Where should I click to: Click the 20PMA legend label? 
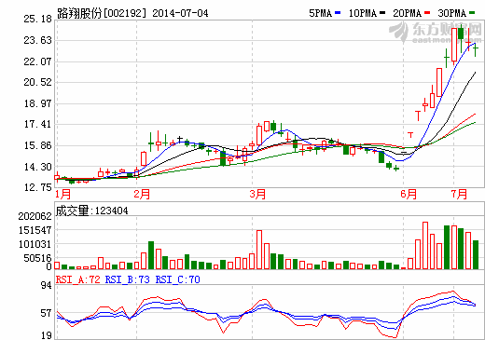click(408, 13)
